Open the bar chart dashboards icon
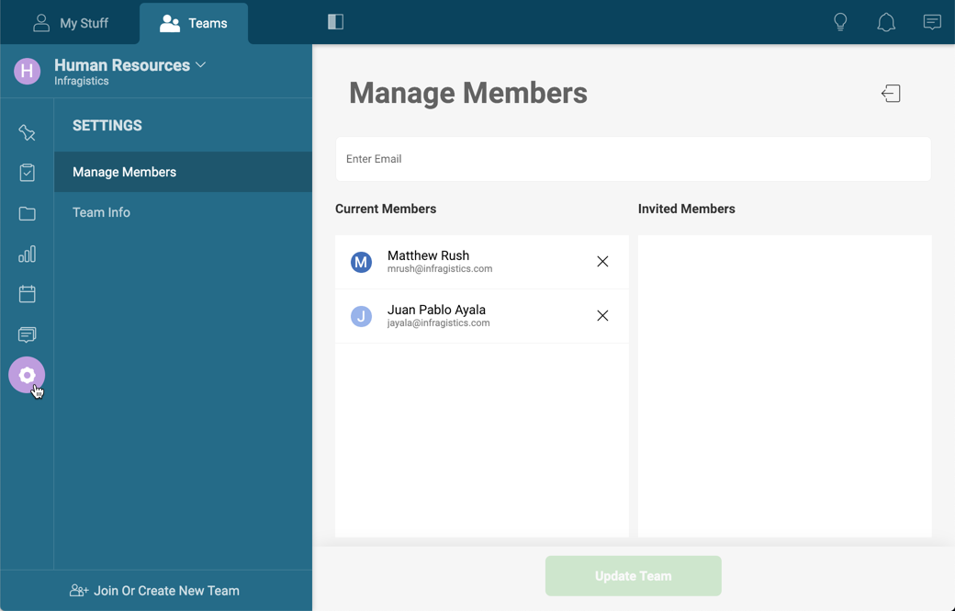Viewport: 955px width, 611px height. coord(27,254)
